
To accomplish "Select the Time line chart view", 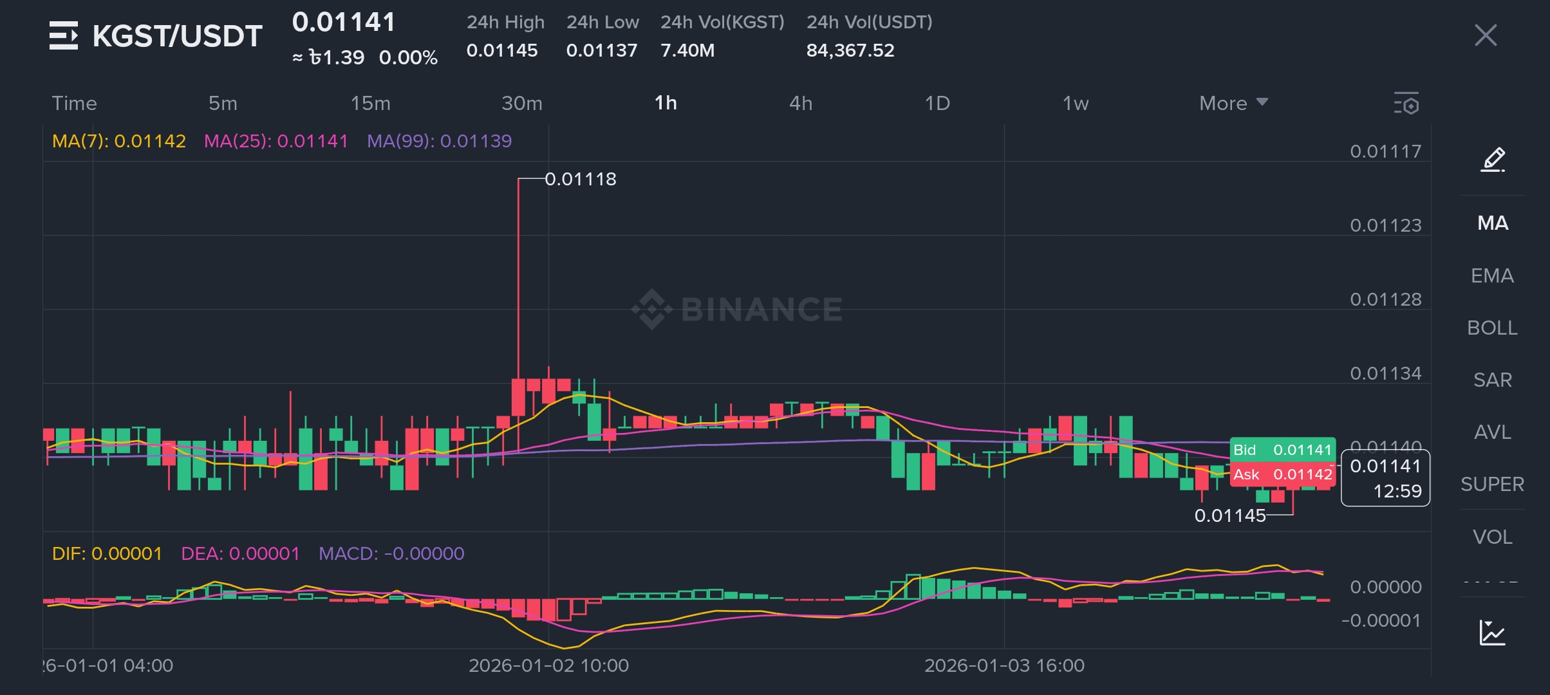I will tap(74, 103).
